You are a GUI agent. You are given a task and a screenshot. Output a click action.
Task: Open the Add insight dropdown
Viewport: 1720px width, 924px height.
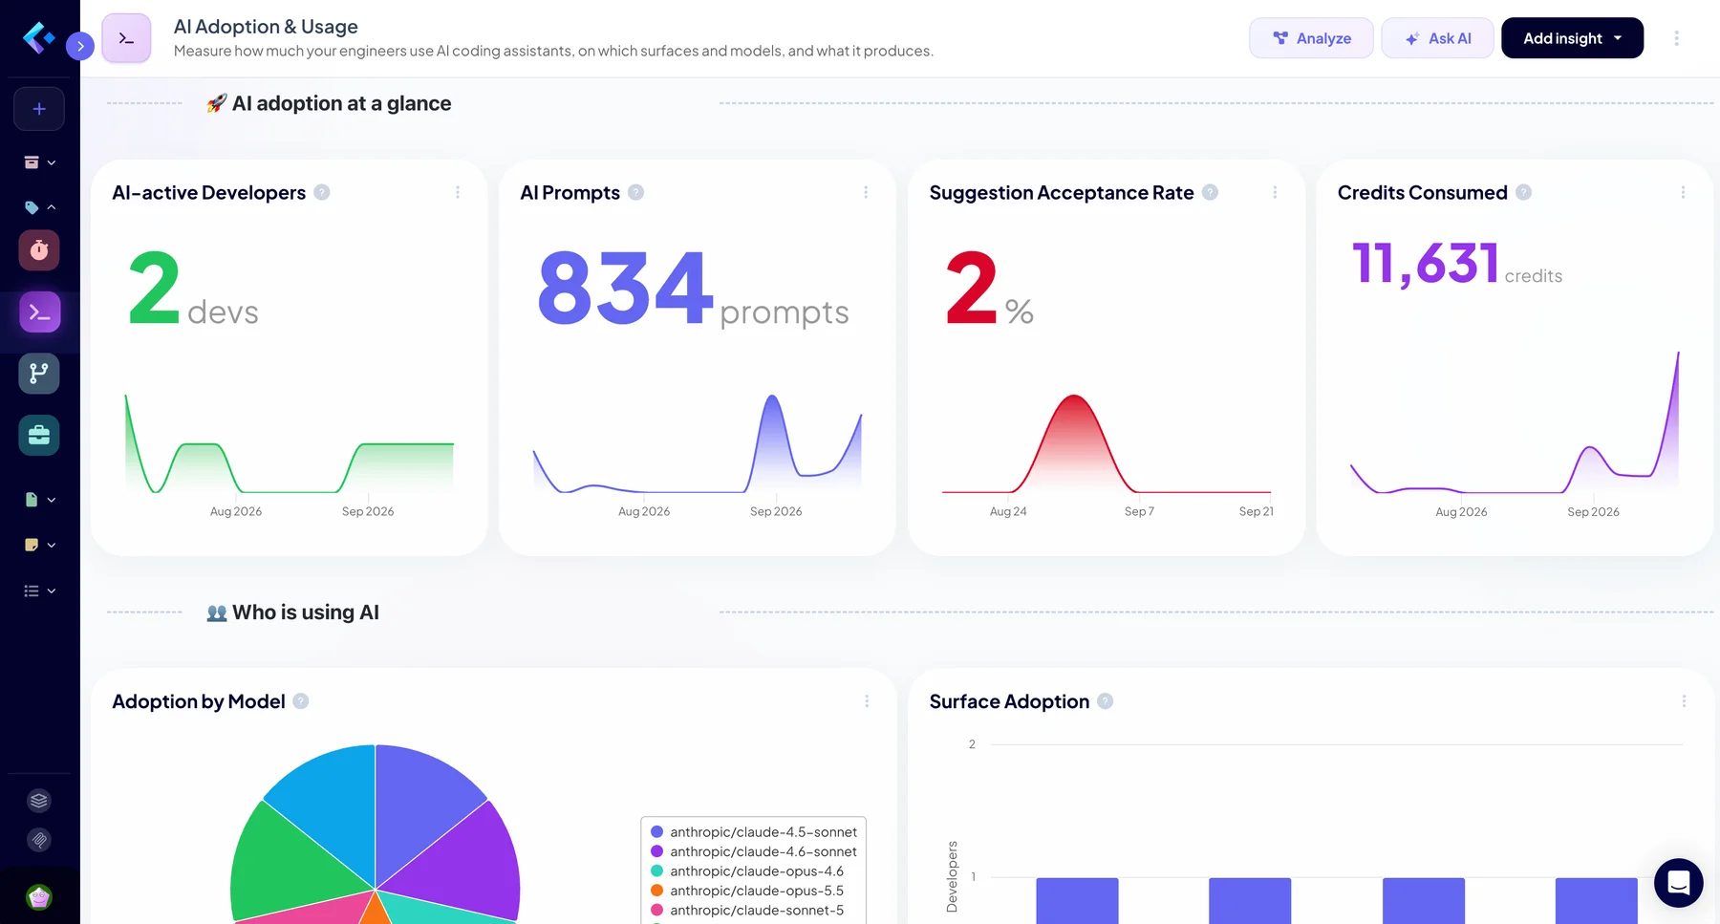pos(1572,38)
